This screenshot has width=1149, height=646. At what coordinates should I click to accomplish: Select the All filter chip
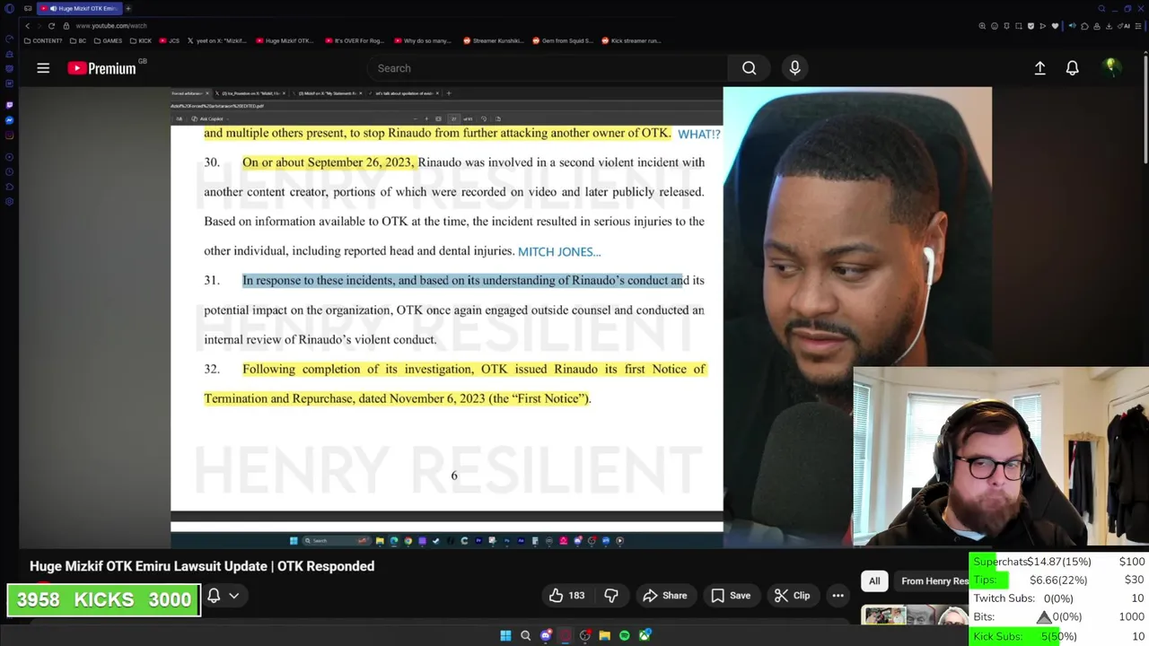click(874, 581)
